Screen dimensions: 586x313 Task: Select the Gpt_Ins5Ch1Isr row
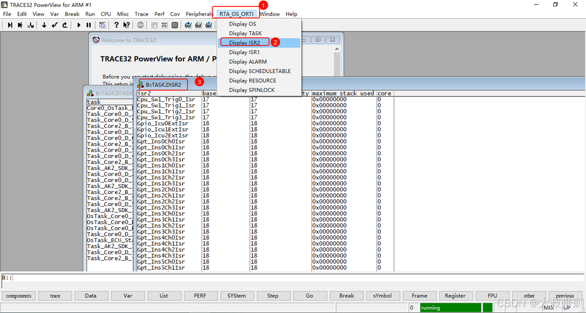click(x=265, y=268)
